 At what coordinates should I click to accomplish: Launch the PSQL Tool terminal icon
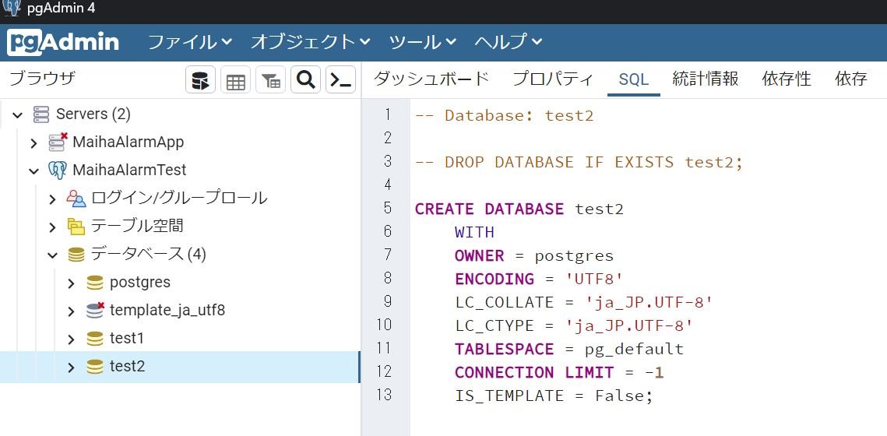click(340, 79)
